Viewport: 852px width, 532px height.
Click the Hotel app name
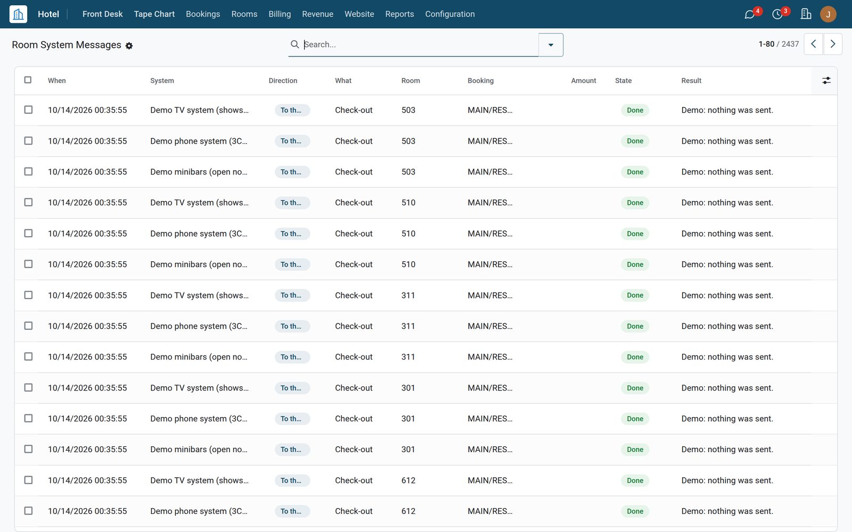(48, 14)
